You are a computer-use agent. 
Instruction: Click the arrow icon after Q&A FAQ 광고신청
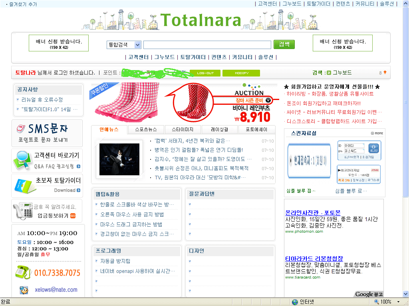(x=79, y=166)
